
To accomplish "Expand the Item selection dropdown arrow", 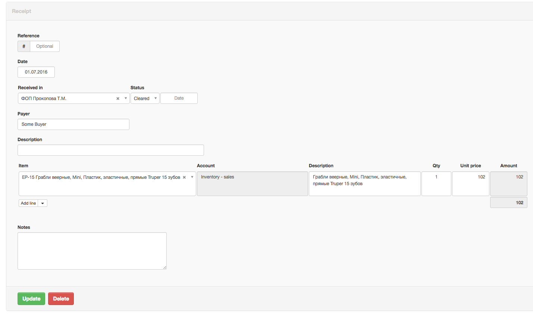I will click(x=192, y=177).
